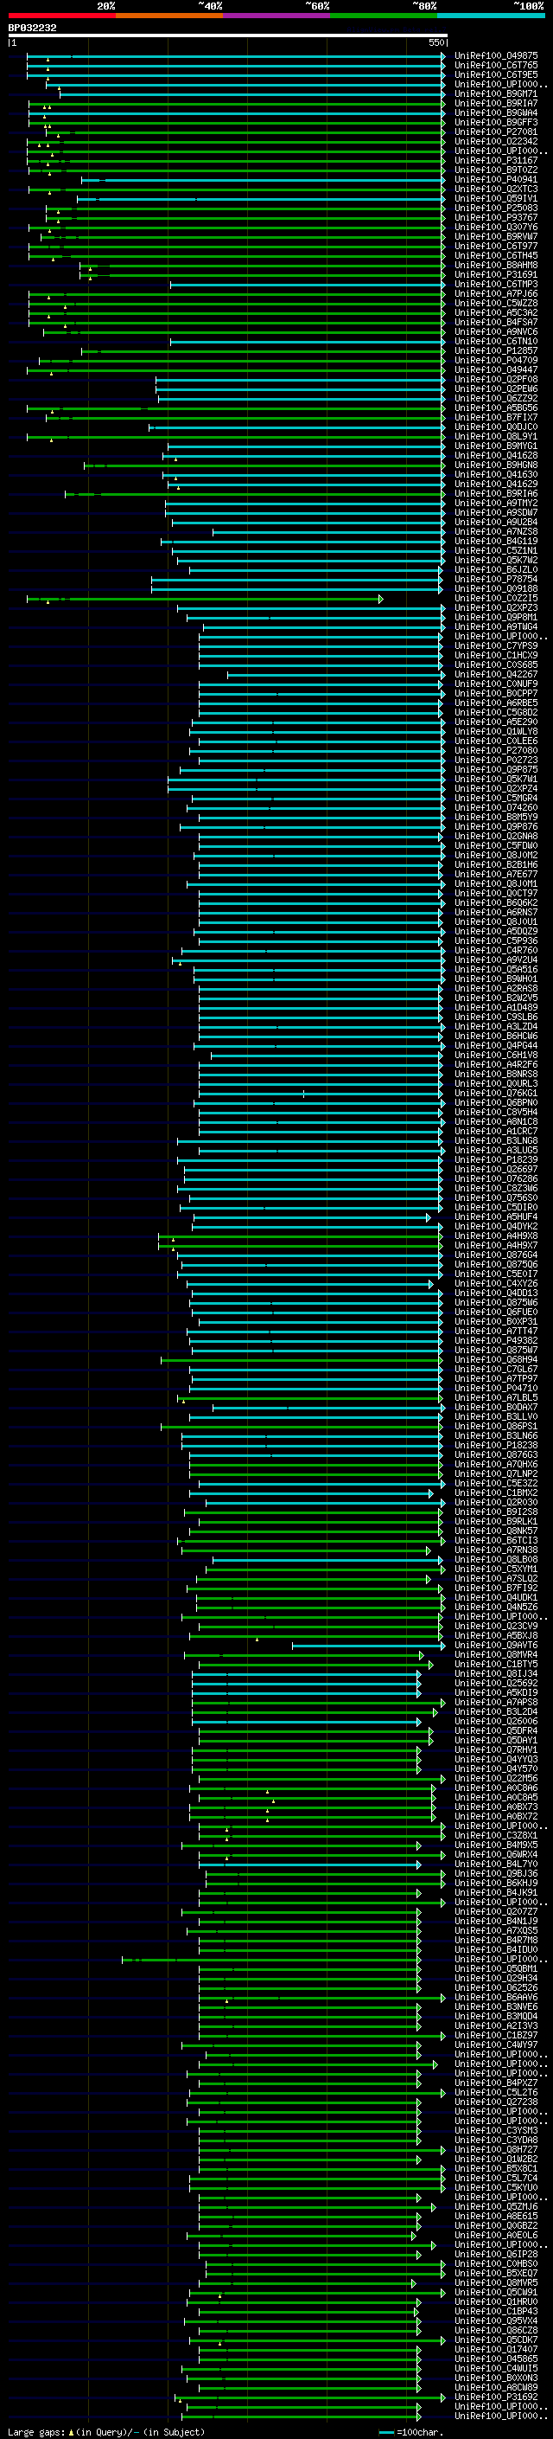
Task: Click the red ~20% identity legend segment
Action: coord(61,16)
